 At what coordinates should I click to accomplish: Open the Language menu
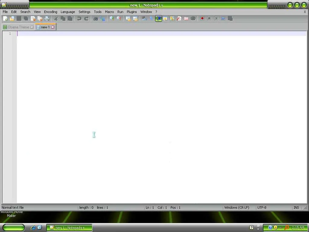68,12
